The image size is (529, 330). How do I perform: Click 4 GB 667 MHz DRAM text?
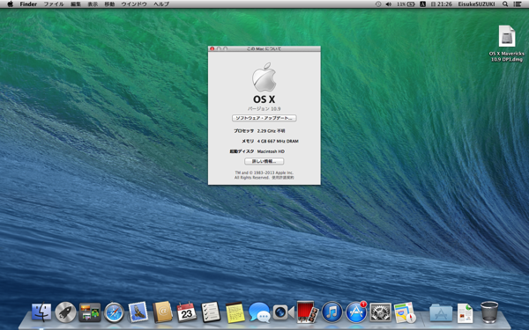point(278,141)
